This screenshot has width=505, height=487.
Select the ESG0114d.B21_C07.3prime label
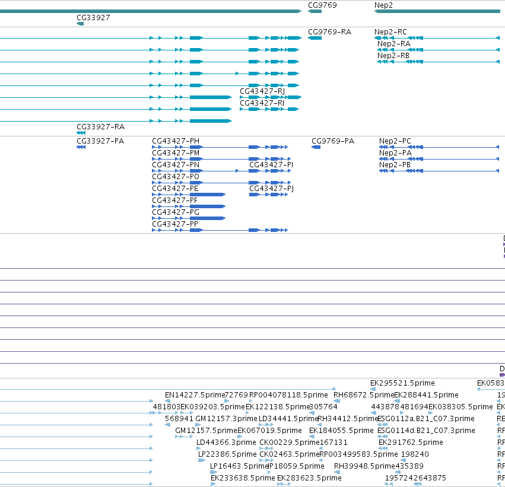pos(426,431)
